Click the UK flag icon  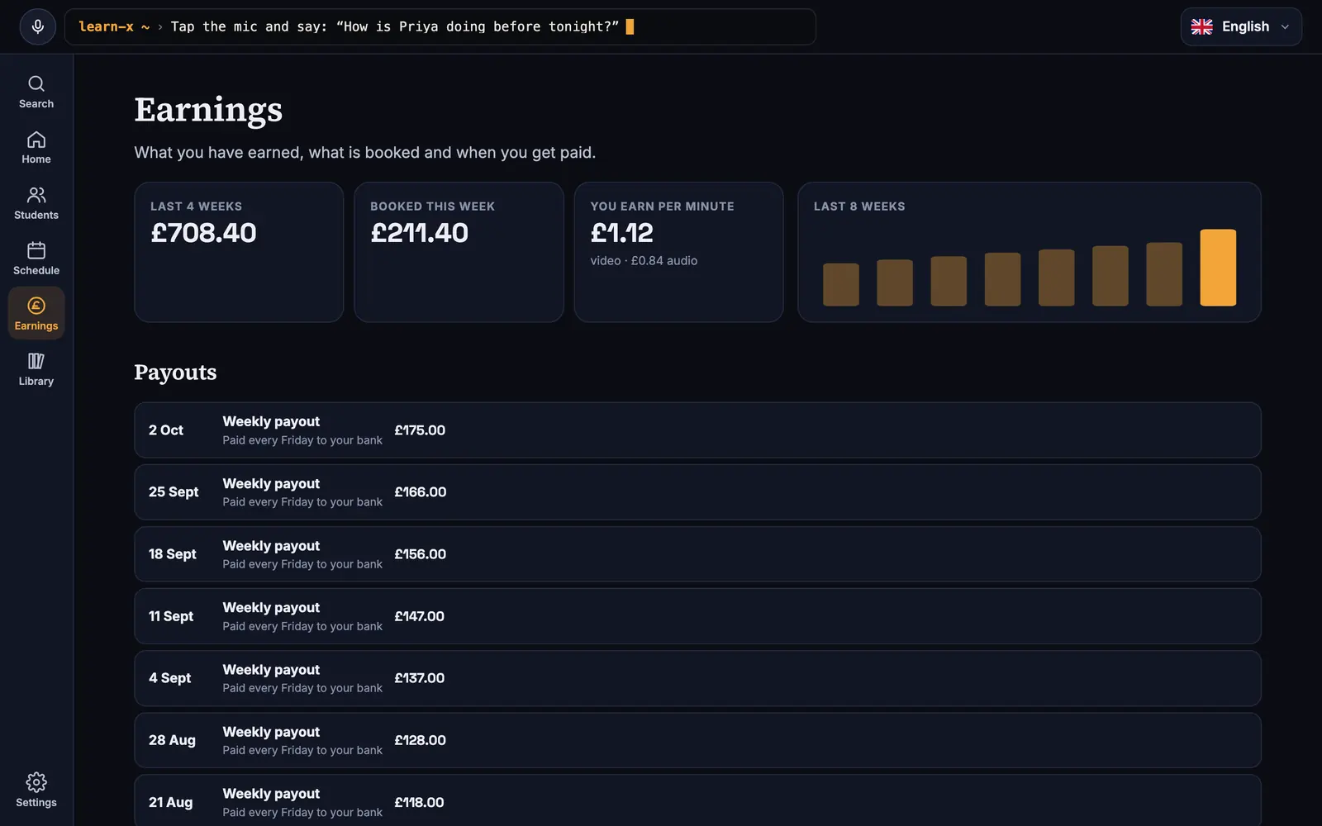coord(1201,26)
